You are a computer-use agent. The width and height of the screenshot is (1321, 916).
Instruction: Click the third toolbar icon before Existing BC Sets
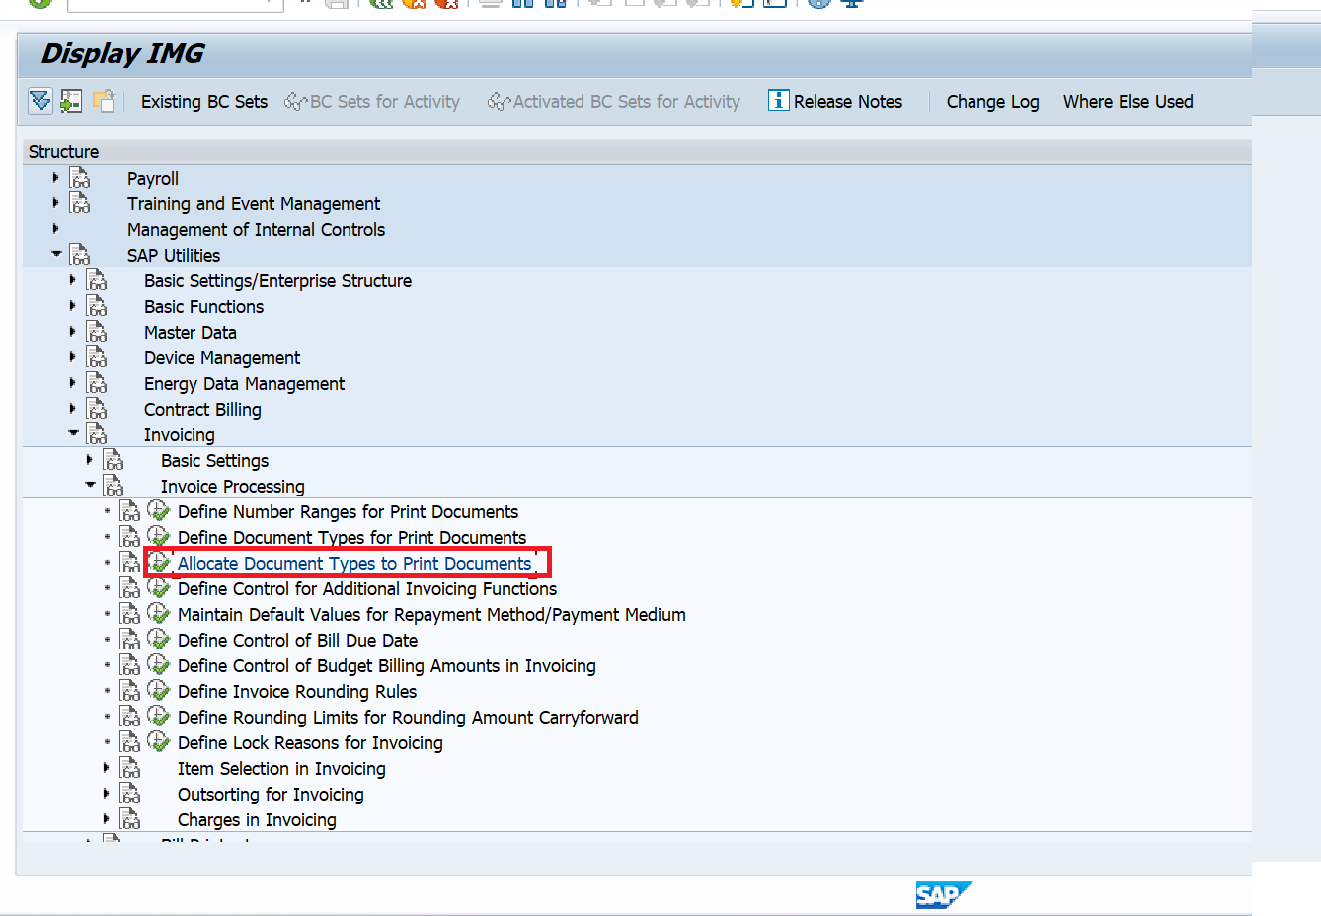pyautogui.click(x=103, y=101)
